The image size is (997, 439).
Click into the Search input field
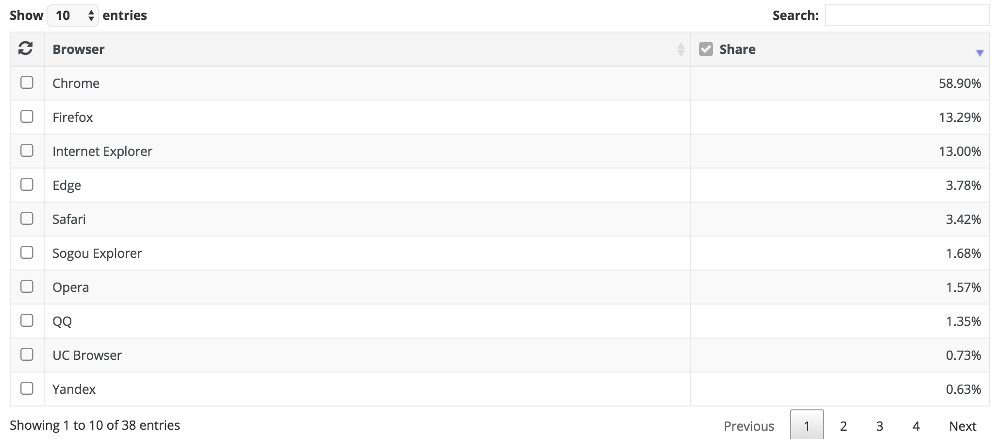[x=907, y=16]
